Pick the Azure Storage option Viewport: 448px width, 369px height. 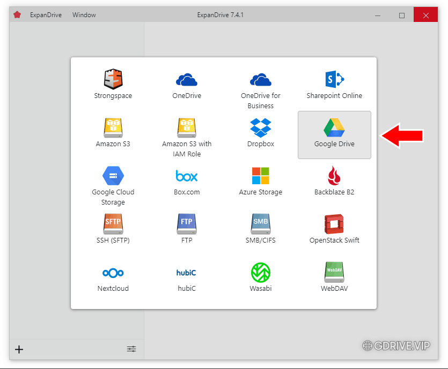[x=261, y=181]
